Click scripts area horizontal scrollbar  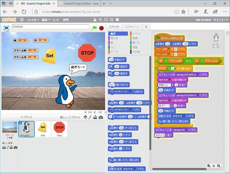tap(179, 169)
